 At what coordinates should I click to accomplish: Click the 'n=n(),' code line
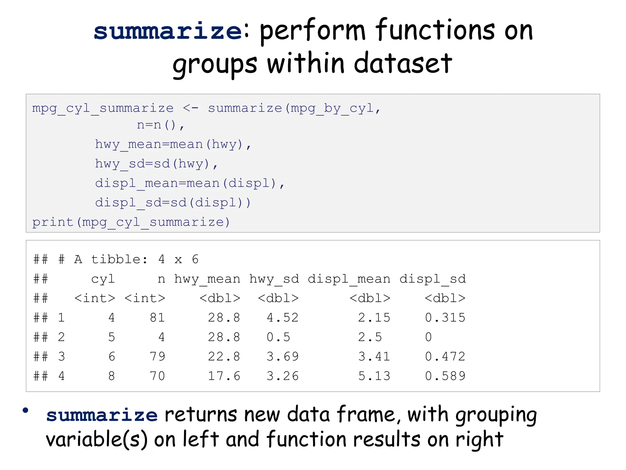pos(160,125)
